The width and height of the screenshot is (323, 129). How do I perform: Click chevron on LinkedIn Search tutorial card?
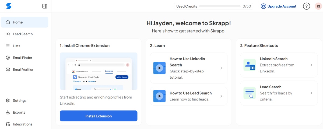point(221,68)
